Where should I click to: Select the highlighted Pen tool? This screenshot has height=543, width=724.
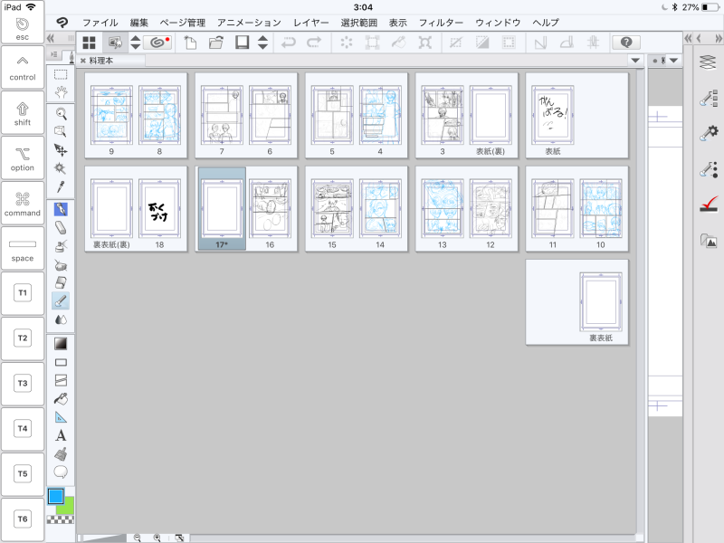click(x=61, y=209)
